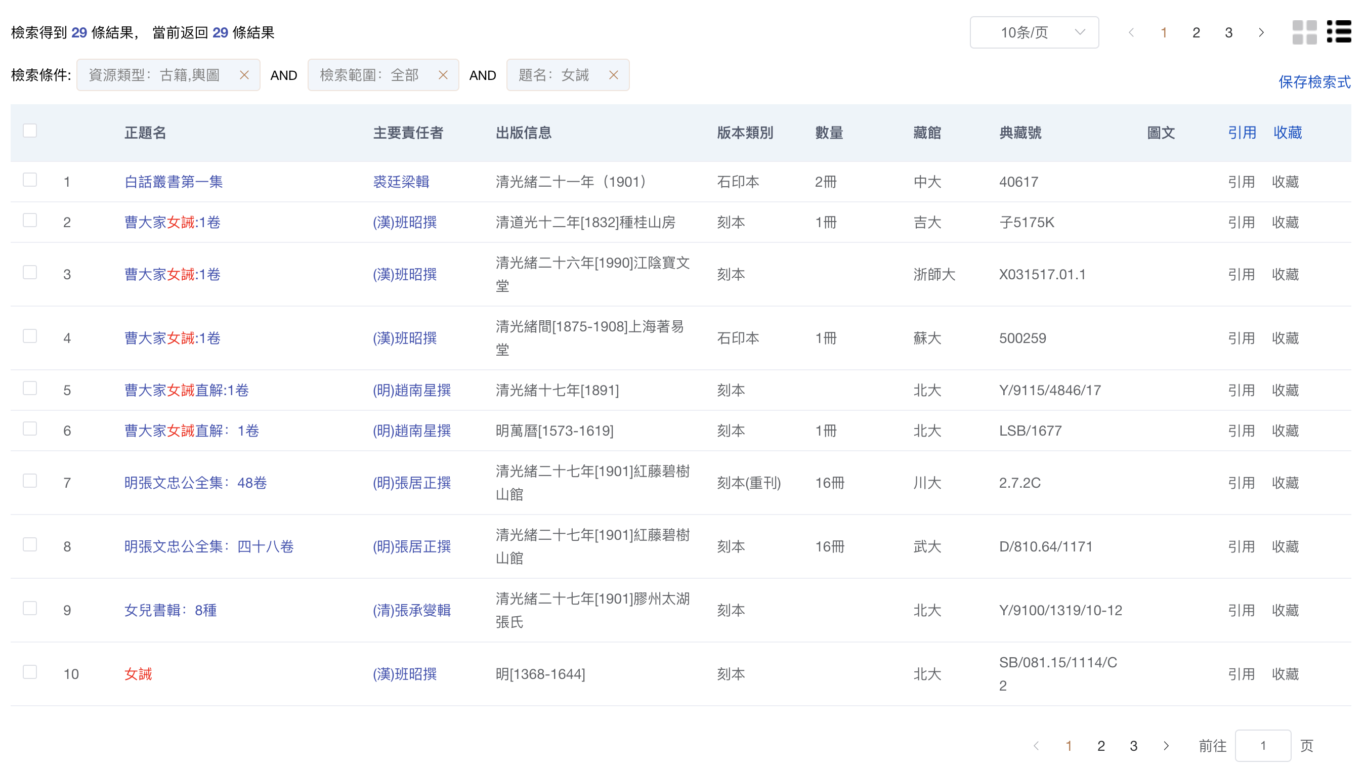Viewport: 1365px width, 769px height.
Task: Go to next page using bottom arrow
Action: [x=1166, y=746]
